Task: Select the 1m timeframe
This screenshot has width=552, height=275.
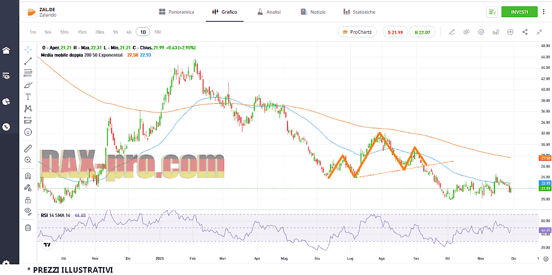Action: click(x=33, y=32)
